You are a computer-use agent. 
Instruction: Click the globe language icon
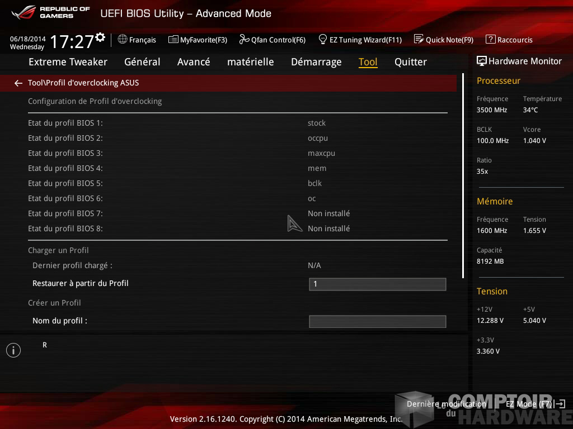coord(123,39)
